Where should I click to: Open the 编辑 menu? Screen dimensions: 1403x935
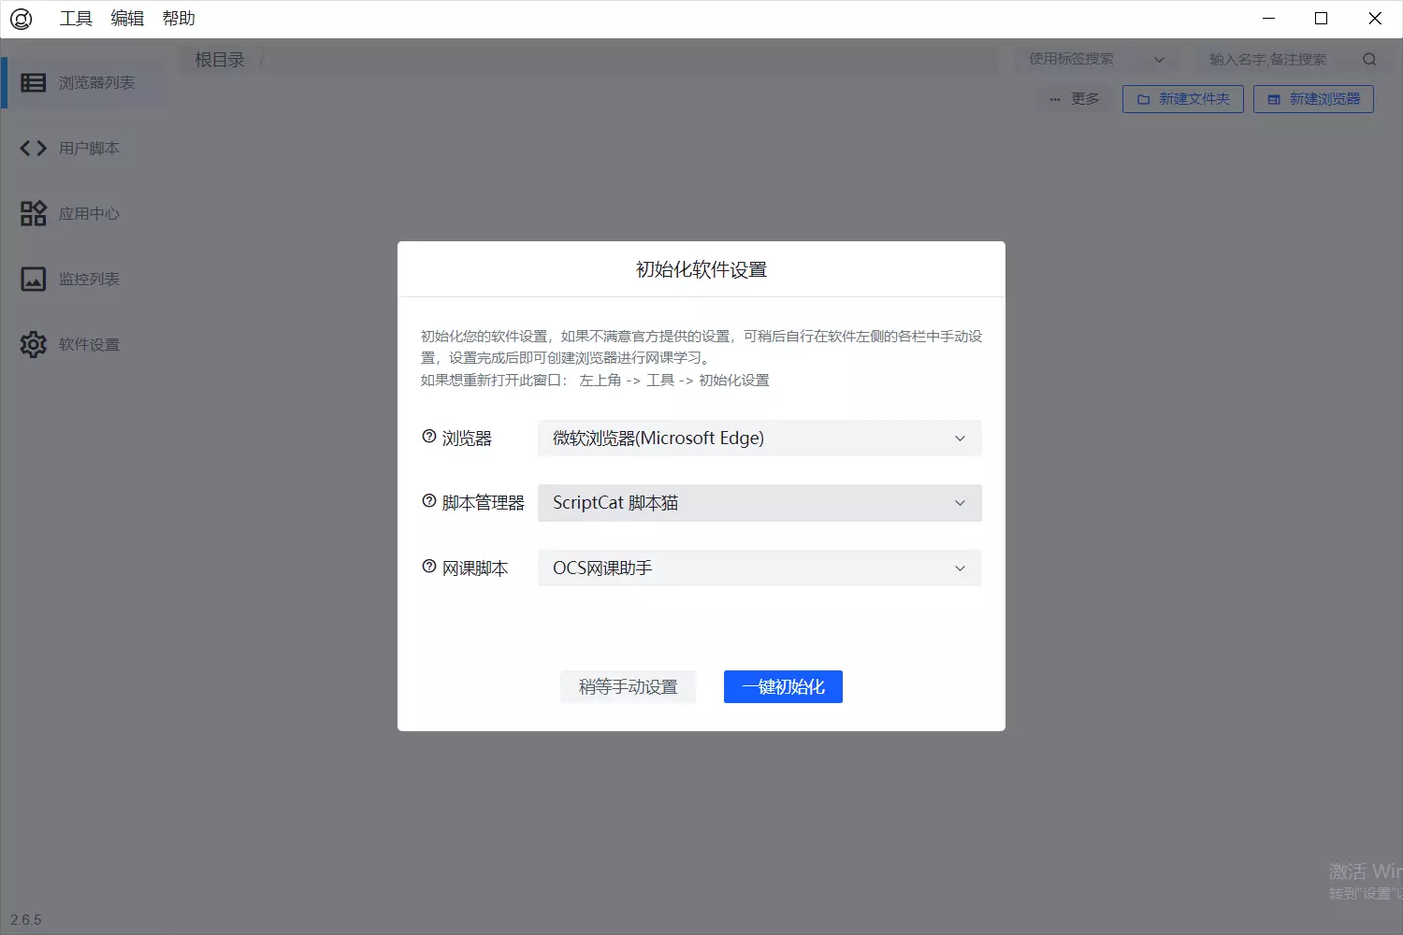(127, 19)
